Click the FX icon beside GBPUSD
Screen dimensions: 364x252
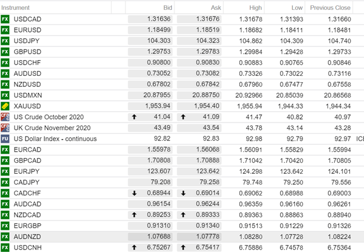coord(5,52)
